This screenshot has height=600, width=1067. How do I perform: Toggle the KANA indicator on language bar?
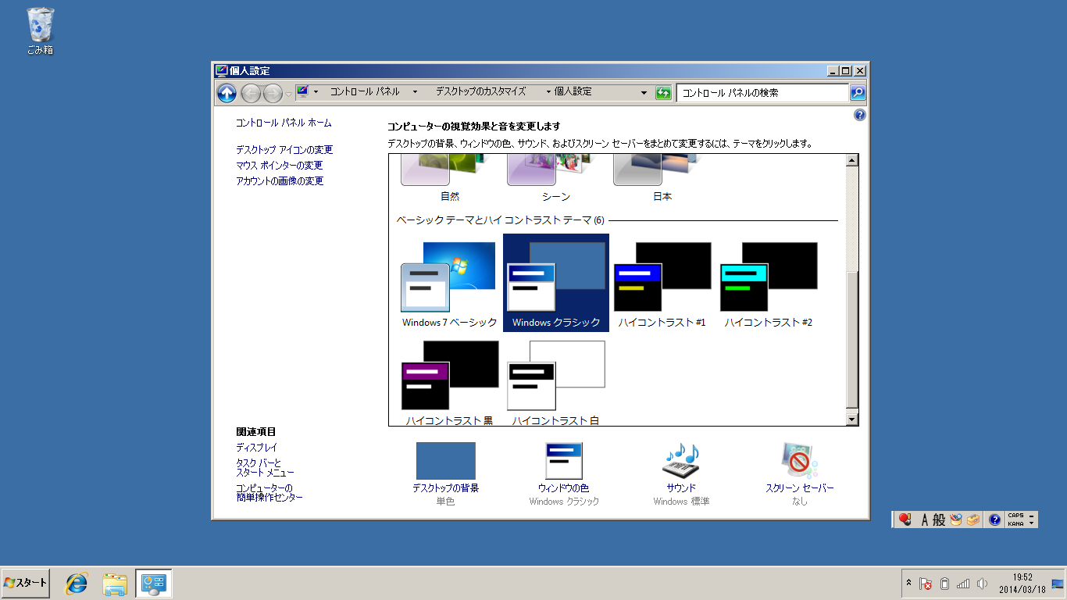click(x=1015, y=523)
